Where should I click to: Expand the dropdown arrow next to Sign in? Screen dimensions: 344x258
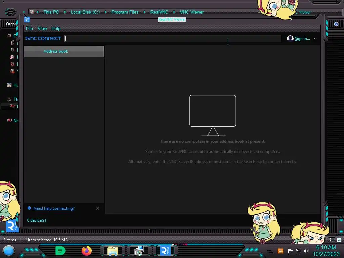pos(315,39)
